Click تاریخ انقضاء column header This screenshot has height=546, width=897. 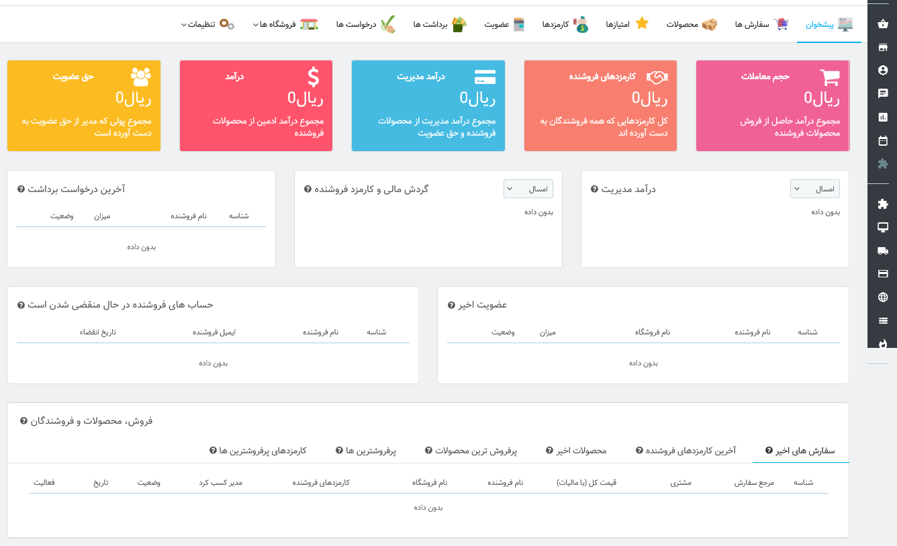(x=98, y=332)
